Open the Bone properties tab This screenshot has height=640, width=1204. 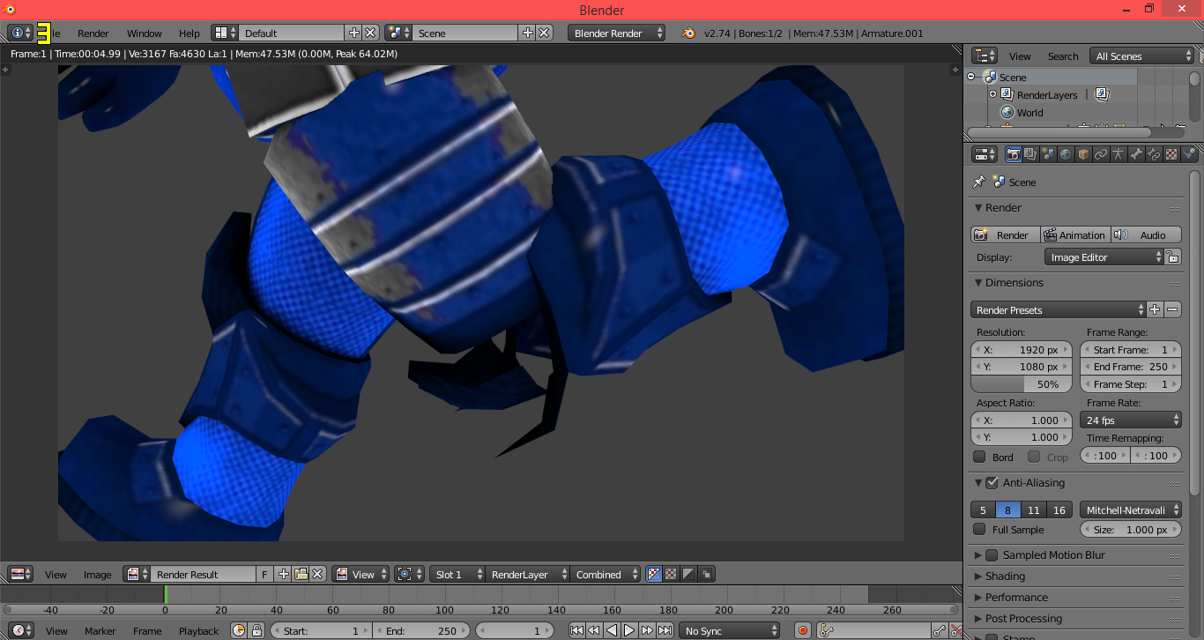(1136, 154)
